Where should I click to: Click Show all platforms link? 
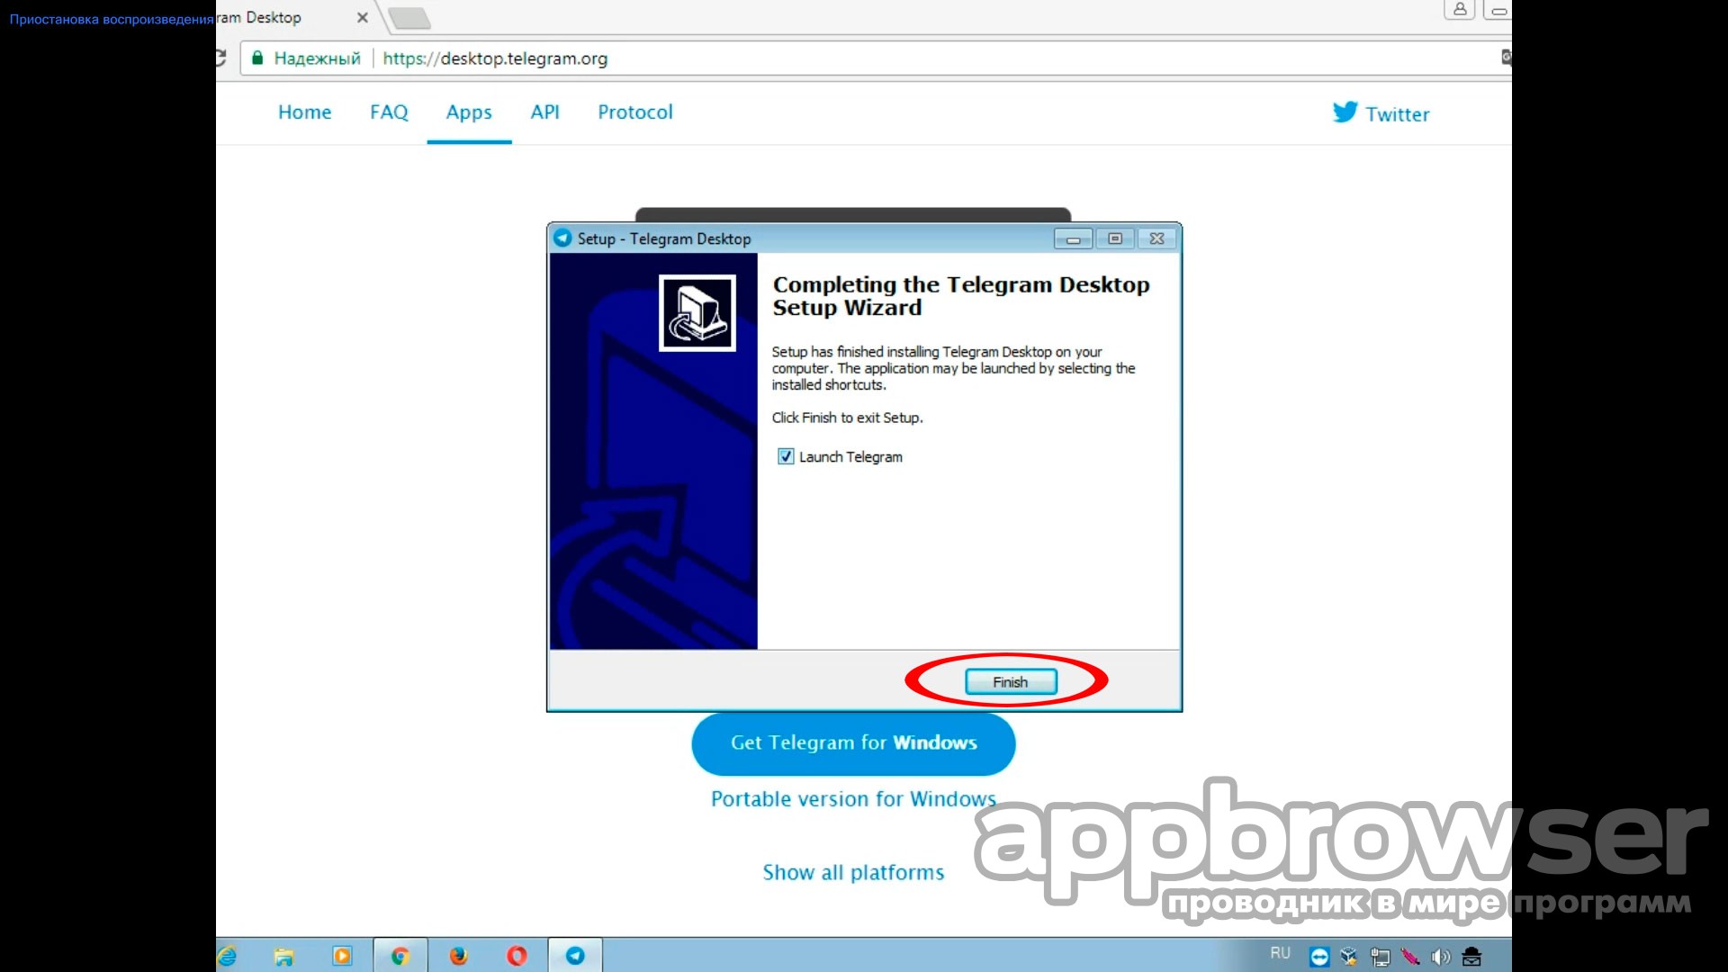853,873
